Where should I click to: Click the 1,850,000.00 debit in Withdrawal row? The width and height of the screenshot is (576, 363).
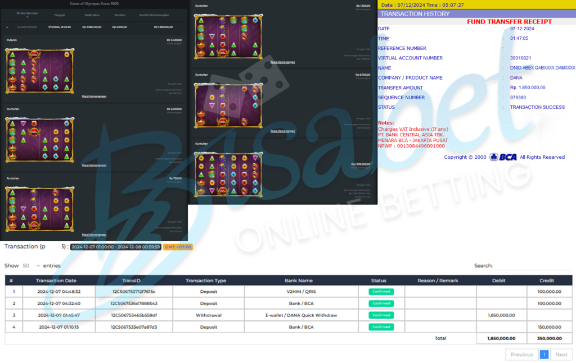tap(501, 315)
